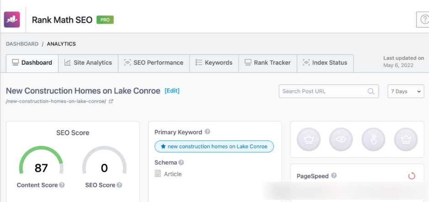The width and height of the screenshot is (429, 202).
Task: Open the help question mark icon
Action: click(424, 19)
